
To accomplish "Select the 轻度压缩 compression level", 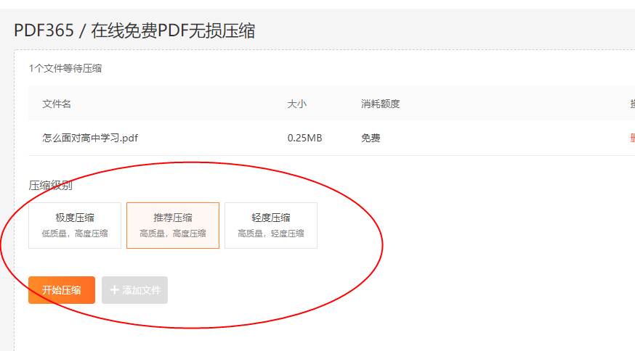I will [x=271, y=226].
